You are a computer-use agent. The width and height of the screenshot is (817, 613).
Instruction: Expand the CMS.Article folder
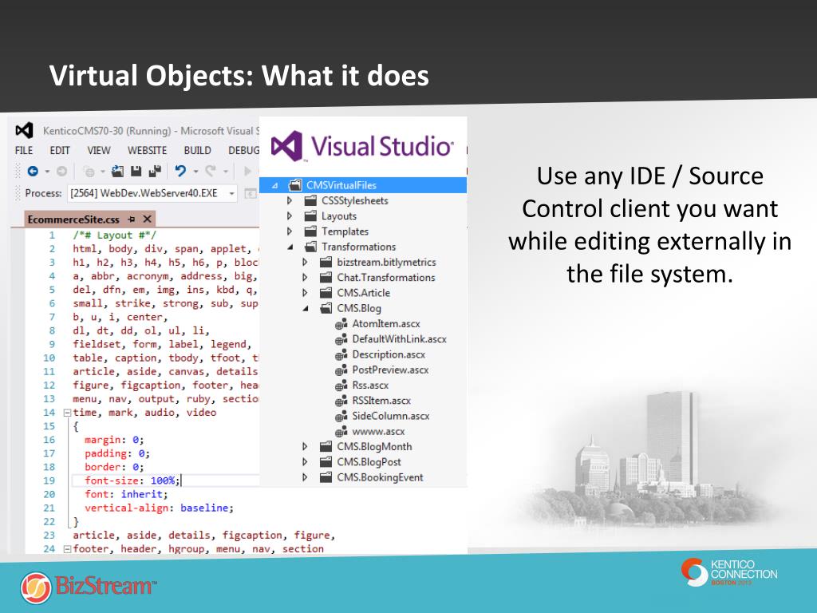point(306,293)
